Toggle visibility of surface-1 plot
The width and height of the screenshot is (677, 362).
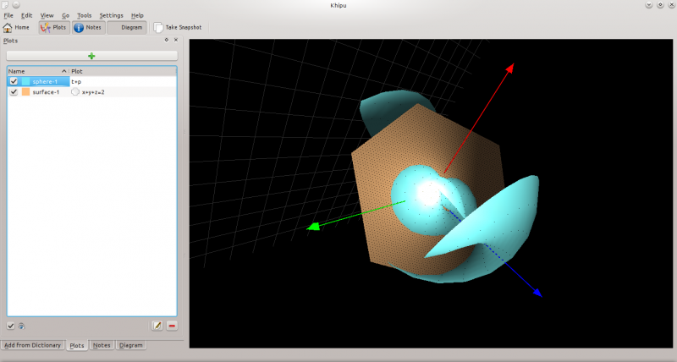coord(14,91)
